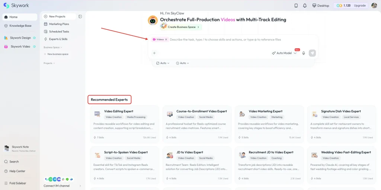Click Create Business Space button
The width and height of the screenshot is (381, 190).
coord(181,27)
